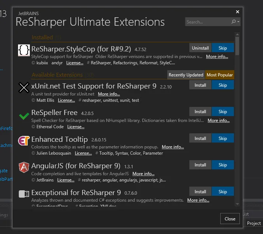263x234 pixels.
Task: Skip AngularJS for ReSharper 9
Action: (x=222, y=165)
